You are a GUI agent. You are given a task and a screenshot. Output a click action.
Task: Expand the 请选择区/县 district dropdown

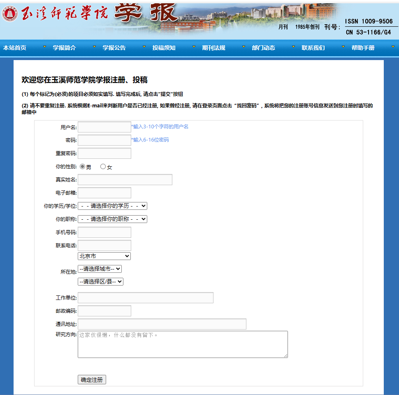100,281
